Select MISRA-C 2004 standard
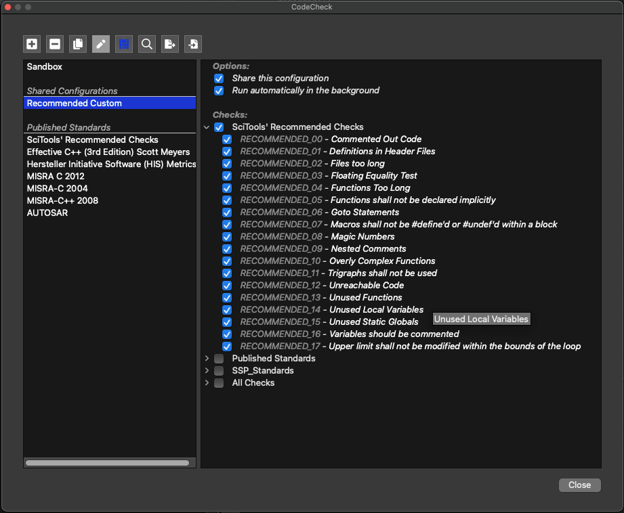 pos(110,189)
